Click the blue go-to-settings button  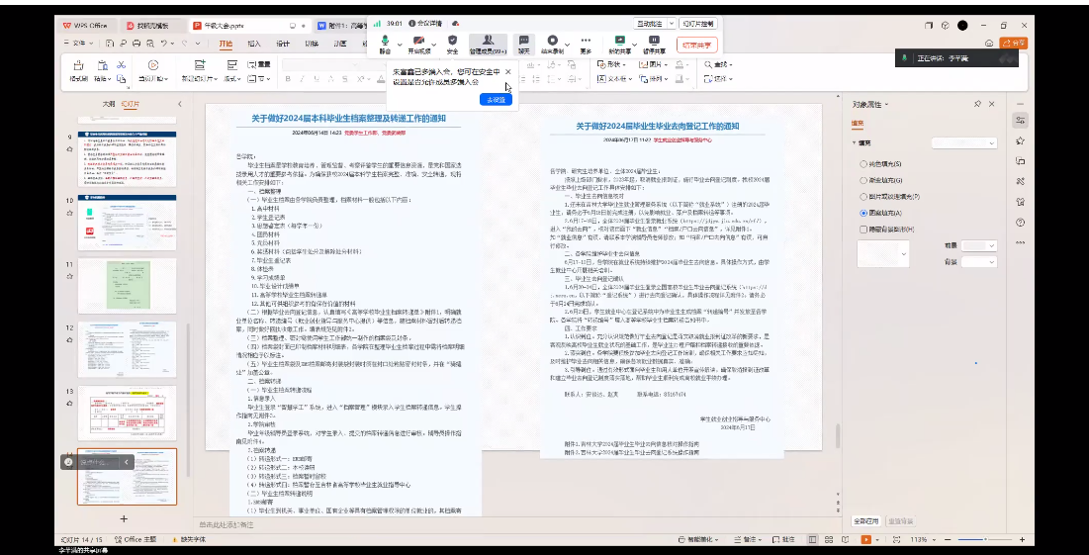click(496, 99)
